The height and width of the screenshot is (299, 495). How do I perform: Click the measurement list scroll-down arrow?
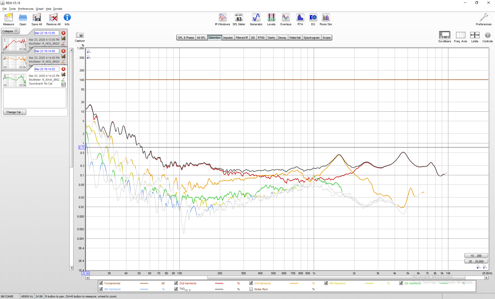tap(71, 268)
